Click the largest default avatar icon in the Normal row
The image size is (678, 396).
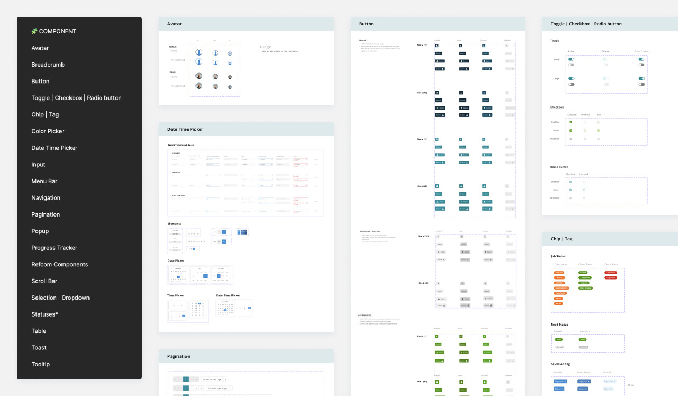click(x=199, y=52)
